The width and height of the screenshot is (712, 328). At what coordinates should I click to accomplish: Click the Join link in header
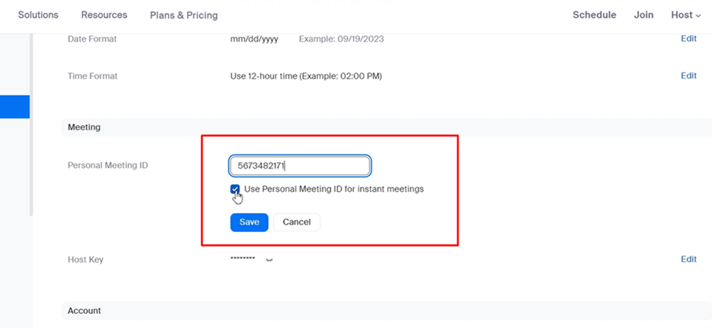[x=643, y=15]
